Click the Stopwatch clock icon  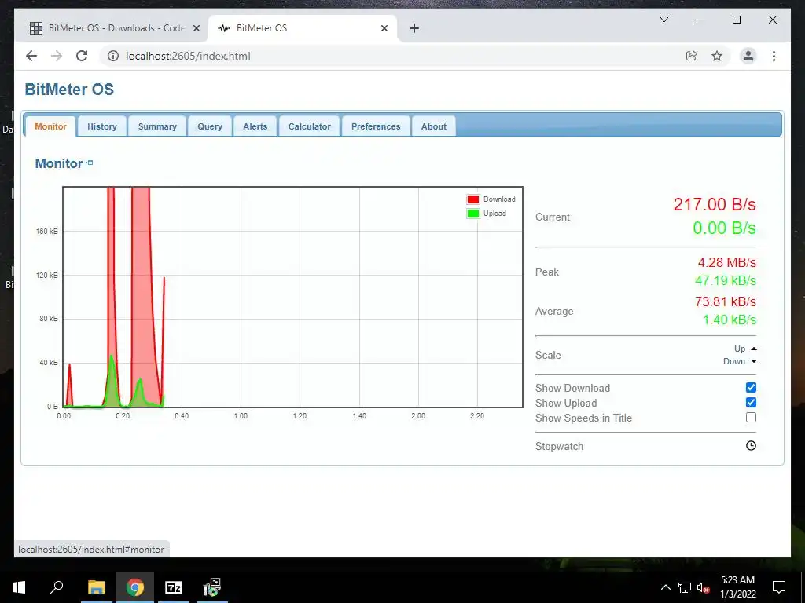coord(751,446)
